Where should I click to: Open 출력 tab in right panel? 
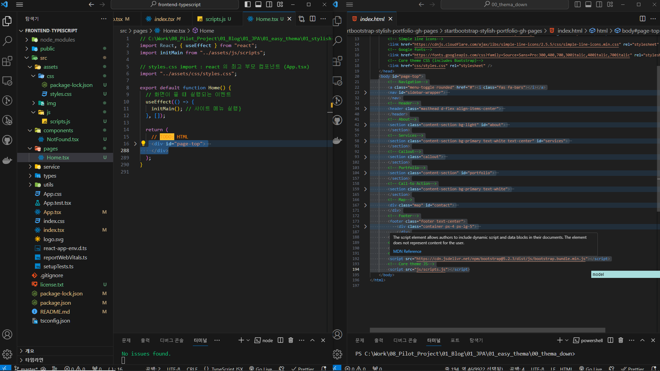(378, 340)
